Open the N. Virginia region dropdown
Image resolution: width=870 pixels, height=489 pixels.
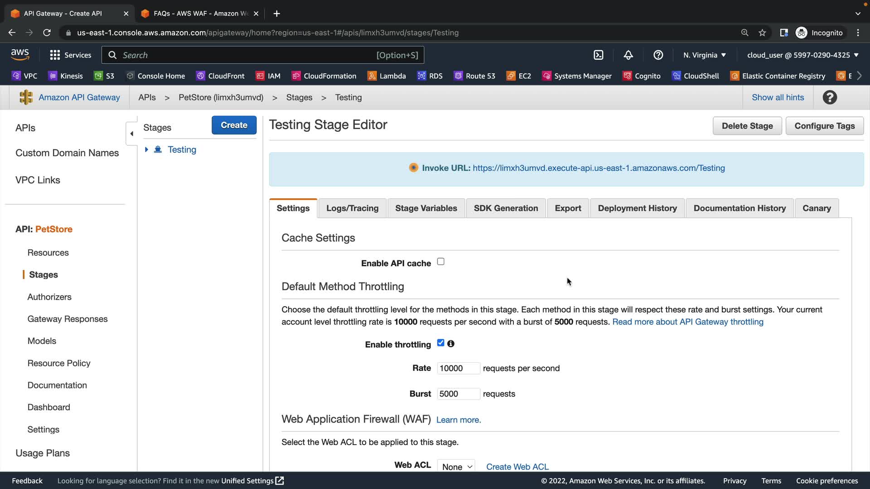705,55
